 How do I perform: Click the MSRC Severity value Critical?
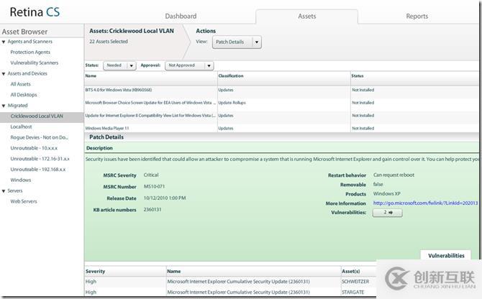tap(151, 175)
